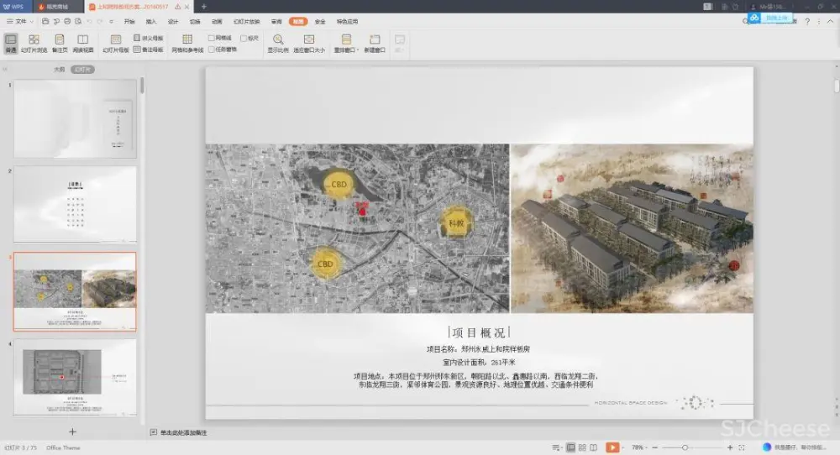Create a New Window (新建窗口)
The width and height of the screenshot is (840, 455).
click(375, 43)
